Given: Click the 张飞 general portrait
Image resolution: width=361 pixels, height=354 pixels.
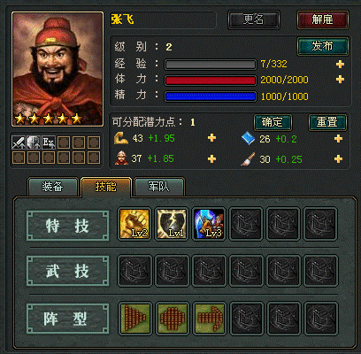Looking at the screenshot, I should (x=58, y=69).
